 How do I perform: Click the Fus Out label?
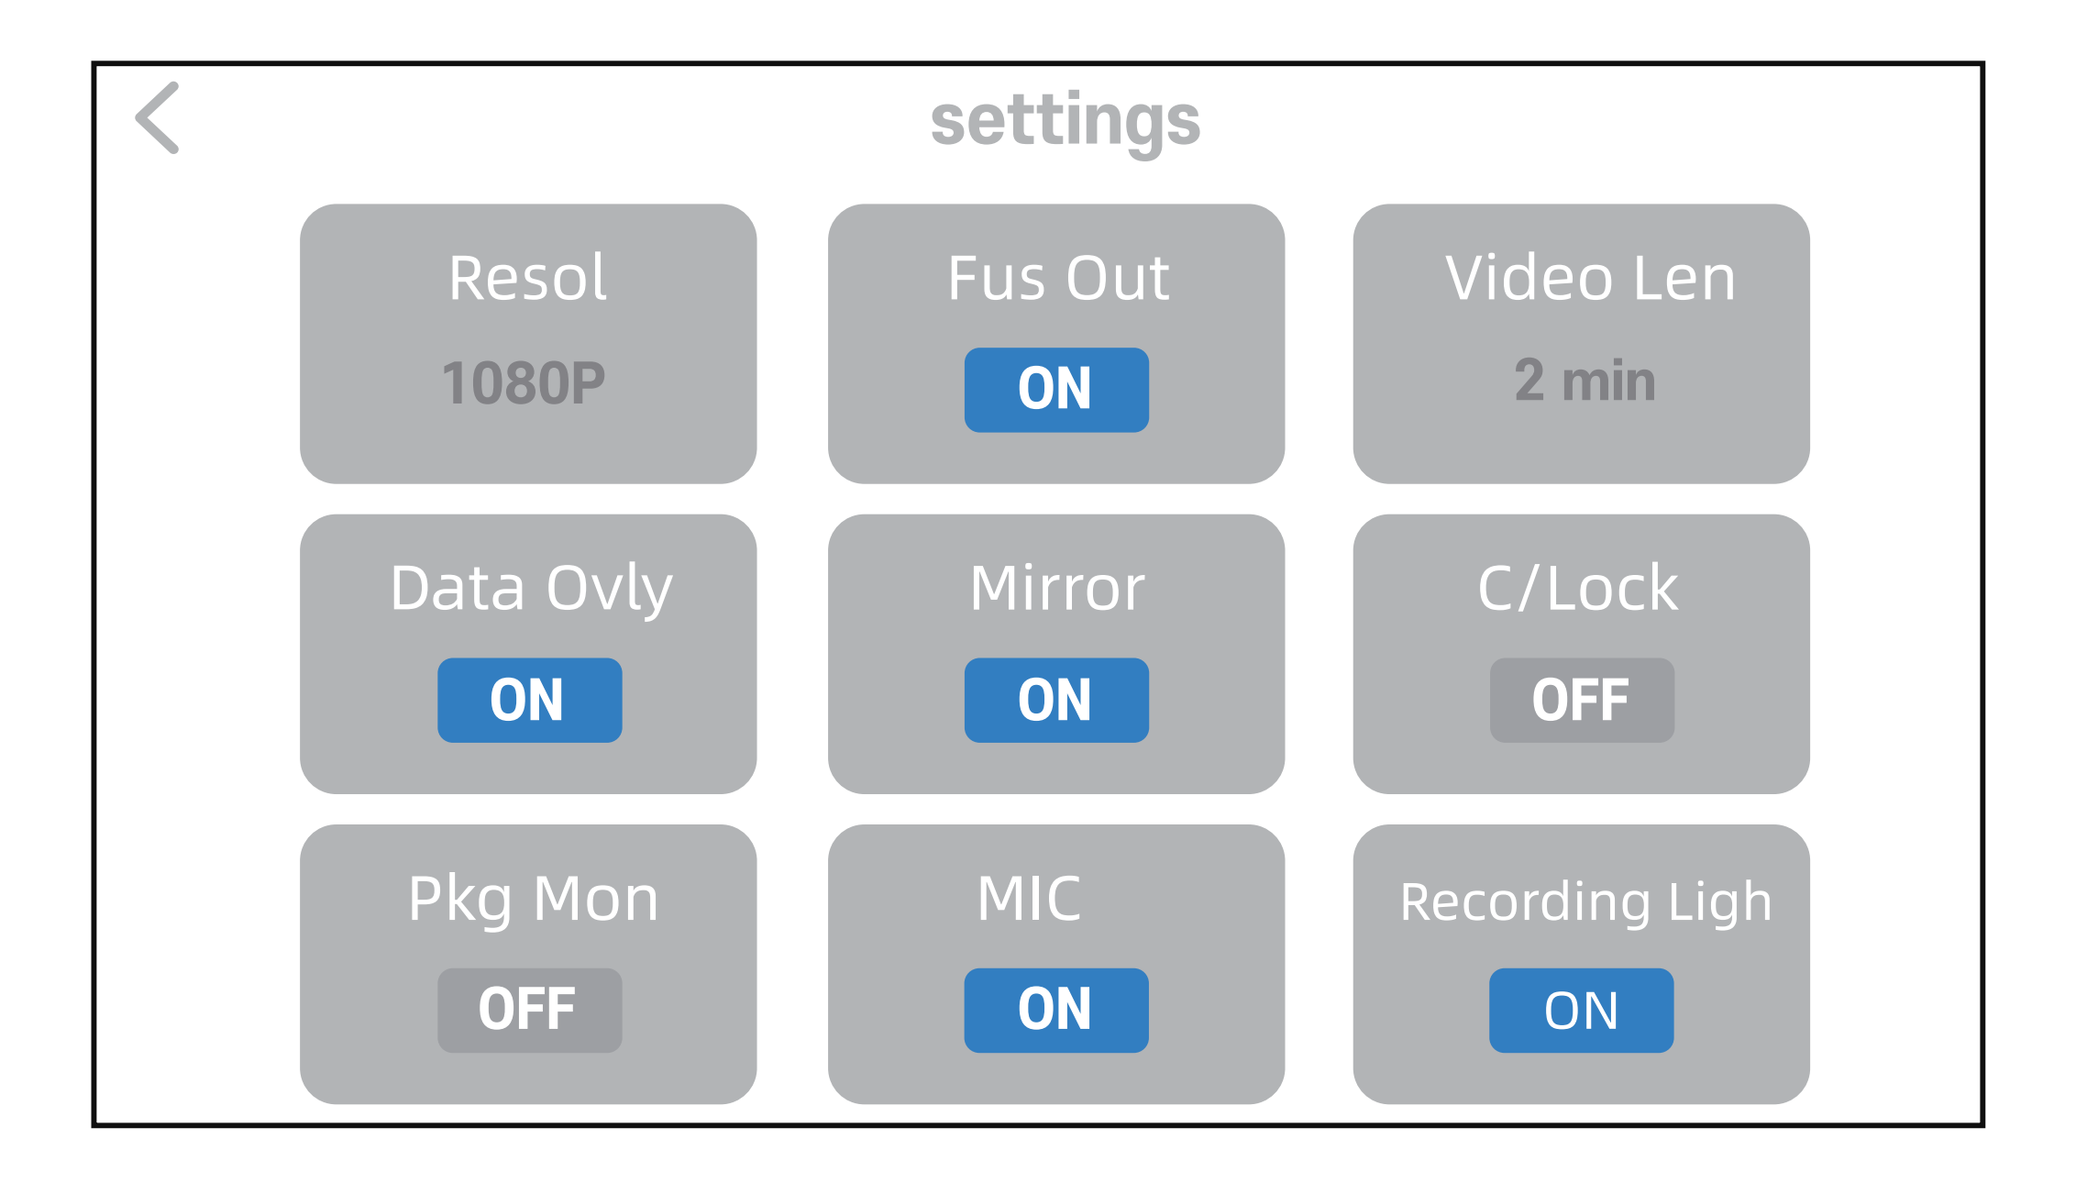point(1058,278)
